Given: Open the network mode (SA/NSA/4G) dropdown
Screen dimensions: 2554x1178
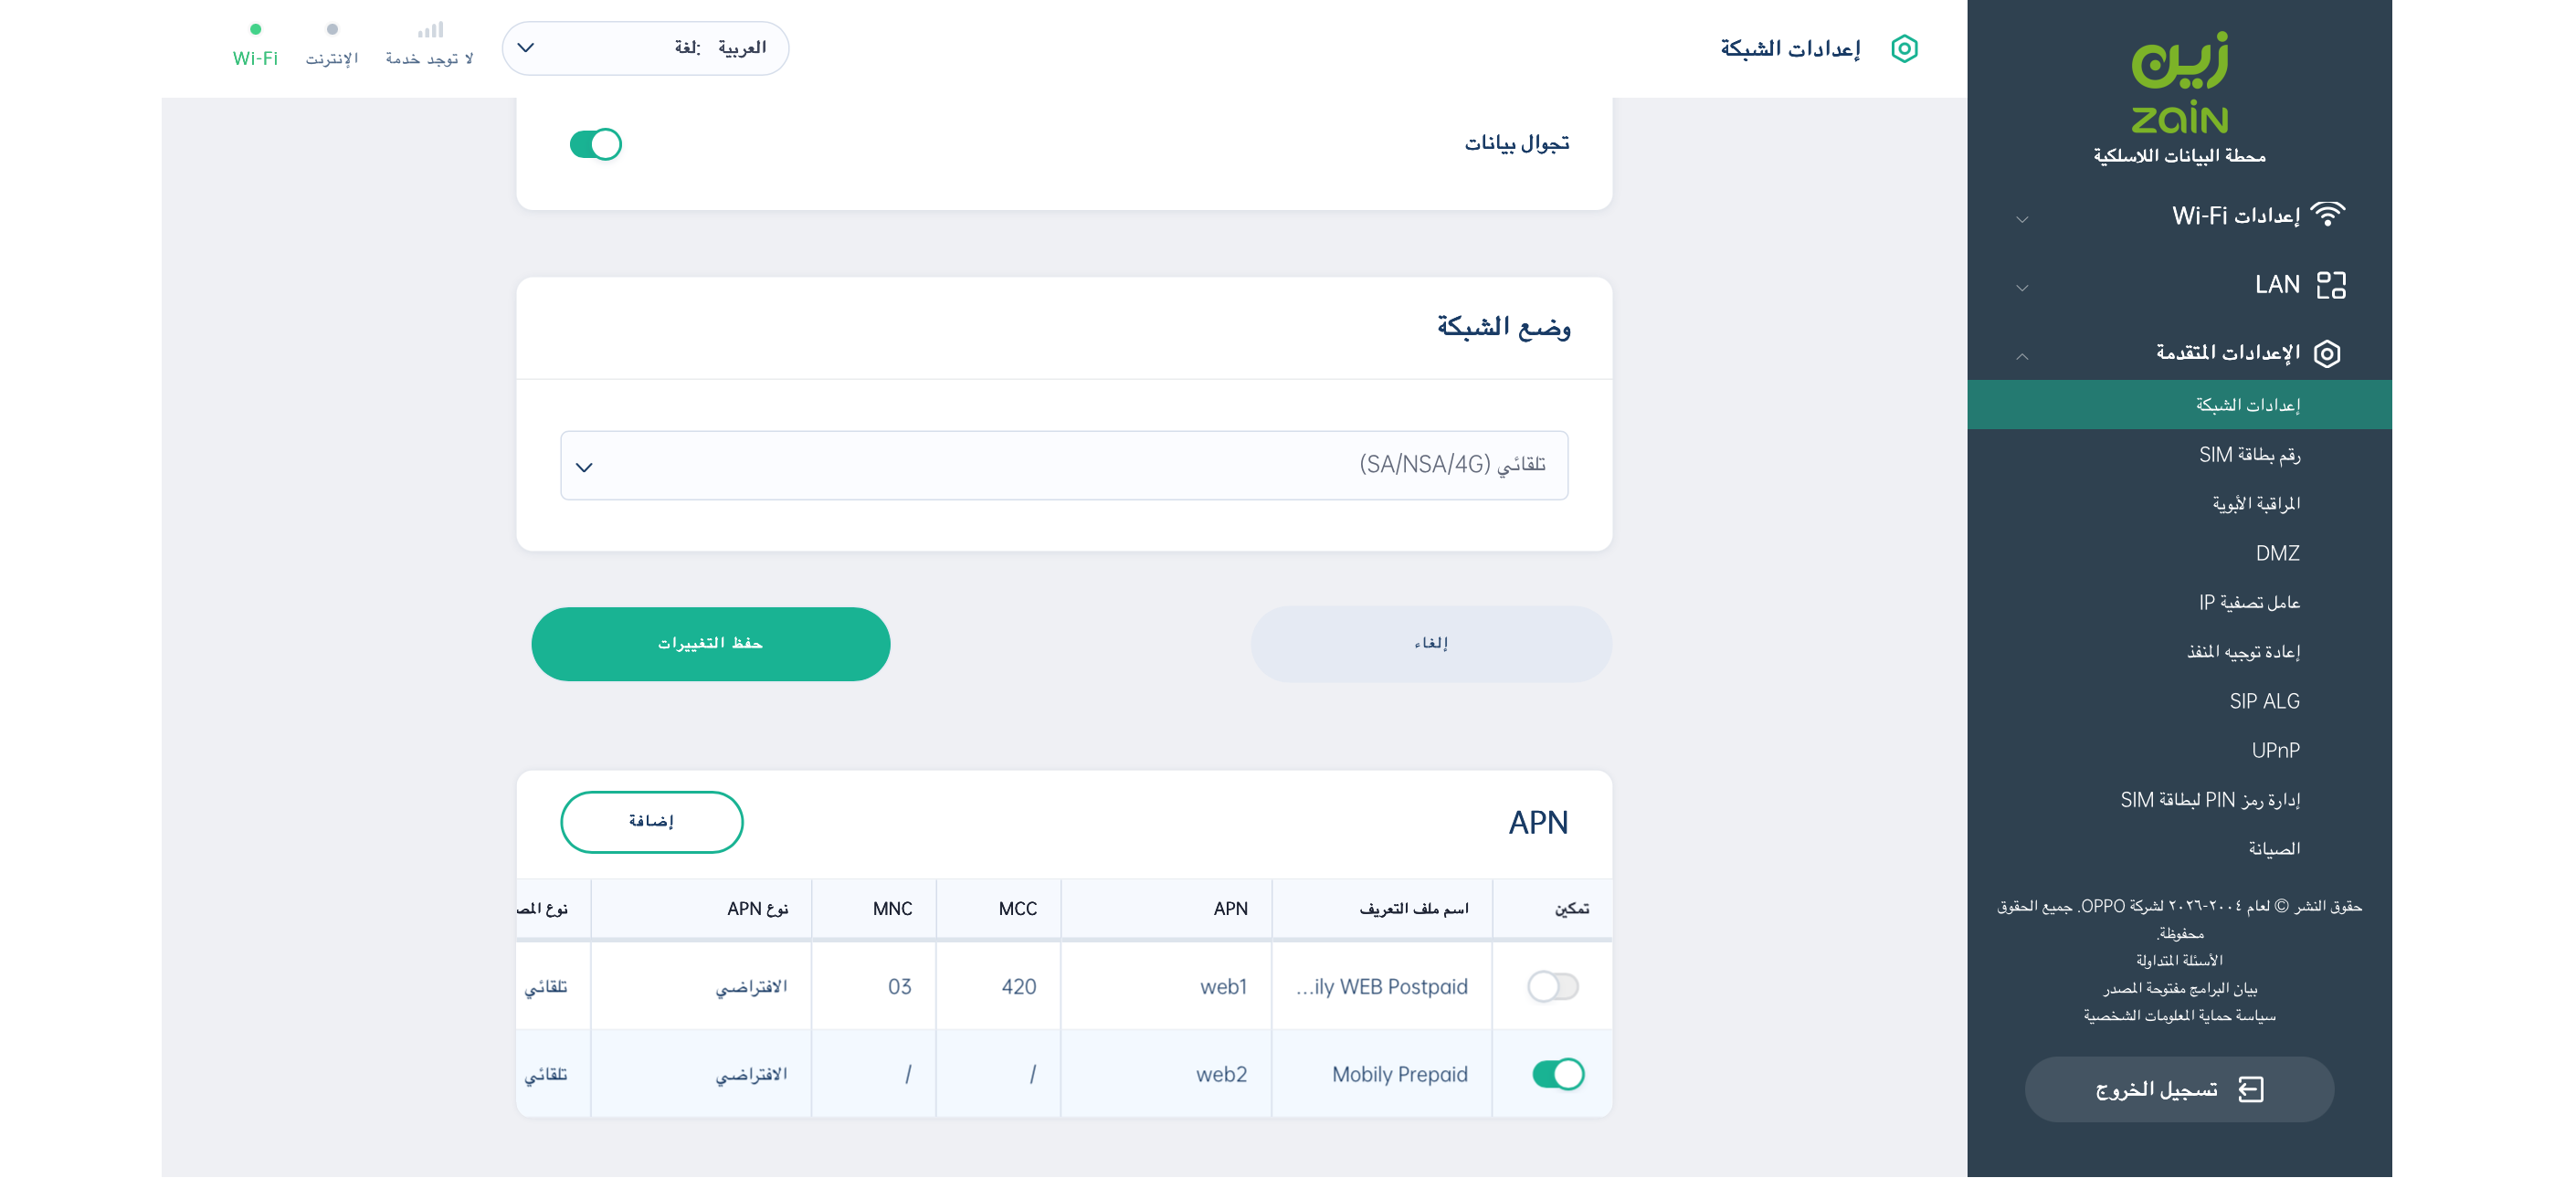Looking at the screenshot, I should (x=1064, y=466).
